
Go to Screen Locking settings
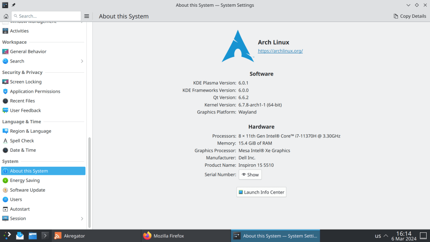point(26,82)
